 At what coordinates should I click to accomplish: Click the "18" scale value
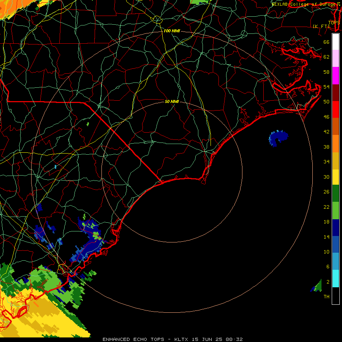point(326,222)
